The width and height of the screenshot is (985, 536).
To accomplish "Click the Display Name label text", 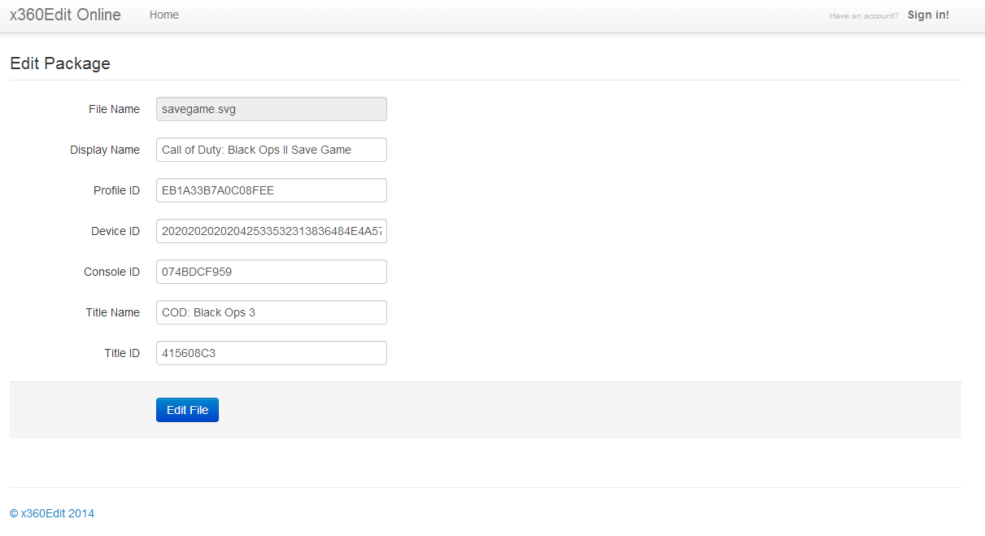I will click(x=105, y=150).
